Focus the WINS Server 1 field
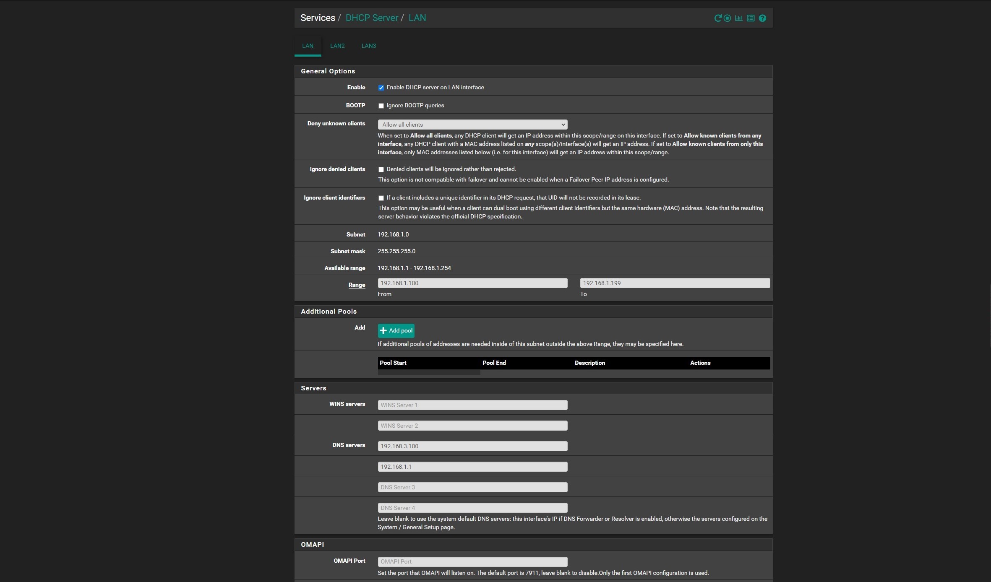991x582 pixels. tap(472, 405)
